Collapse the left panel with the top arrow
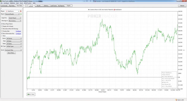Image resolution: width=187 pixels, height=101 pixels. [x=1, y=8]
